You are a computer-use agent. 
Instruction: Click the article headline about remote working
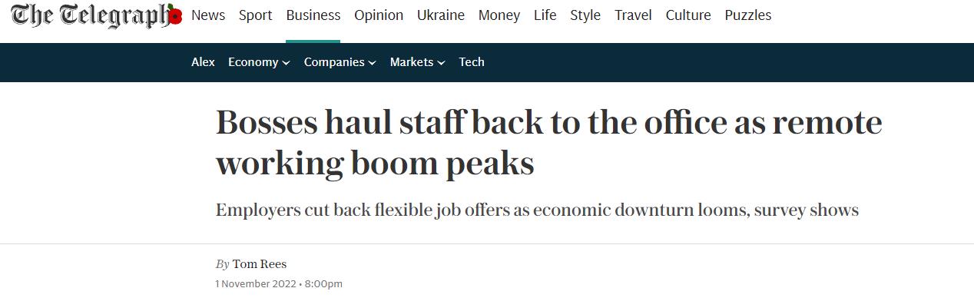pyautogui.click(x=548, y=144)
